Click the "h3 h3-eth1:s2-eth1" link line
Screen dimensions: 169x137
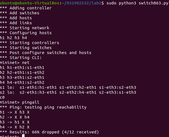(x=22, y=77)
